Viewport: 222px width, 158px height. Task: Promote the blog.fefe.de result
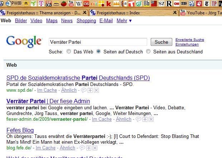[x=89, y=148]
